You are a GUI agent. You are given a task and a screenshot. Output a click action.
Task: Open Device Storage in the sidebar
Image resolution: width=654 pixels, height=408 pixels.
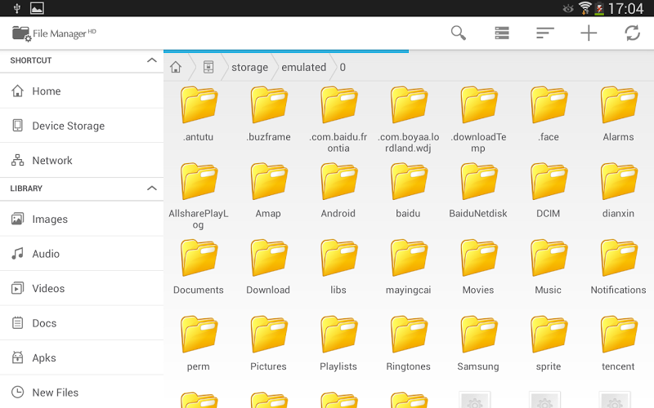click(68, 126)
